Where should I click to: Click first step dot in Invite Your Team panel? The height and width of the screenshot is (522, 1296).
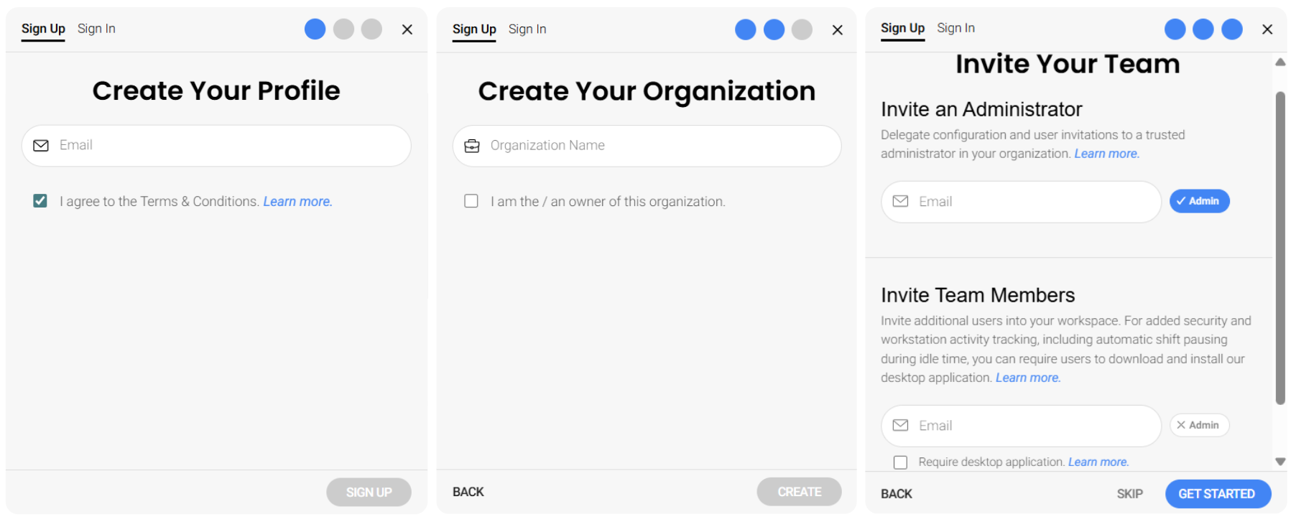pyautogui.click(x=1175, y=29)
